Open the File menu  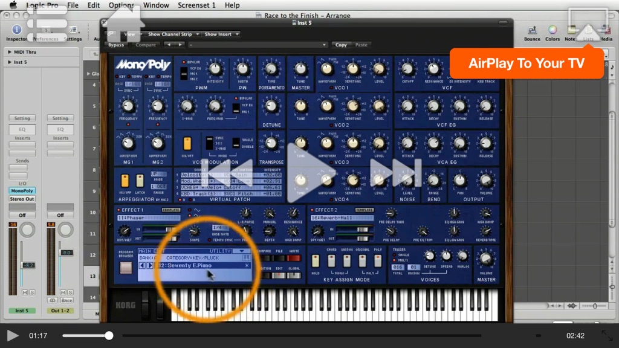(x=73, y=5)
